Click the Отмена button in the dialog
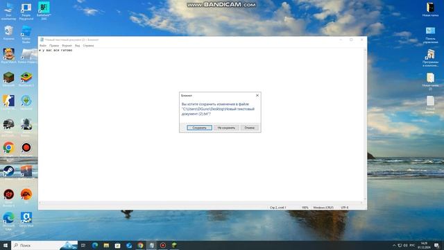Viewport: 444px width, 250px height. (249, 128)
